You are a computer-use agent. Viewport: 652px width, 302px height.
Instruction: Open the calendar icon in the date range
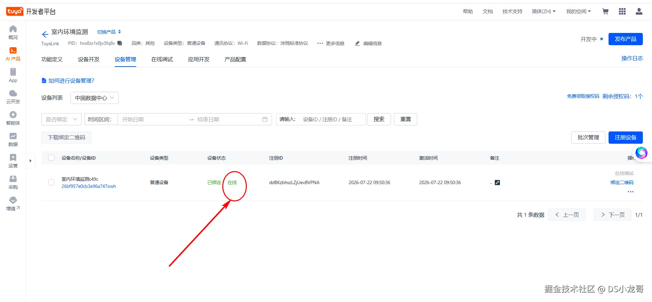(x=265, y=119)
